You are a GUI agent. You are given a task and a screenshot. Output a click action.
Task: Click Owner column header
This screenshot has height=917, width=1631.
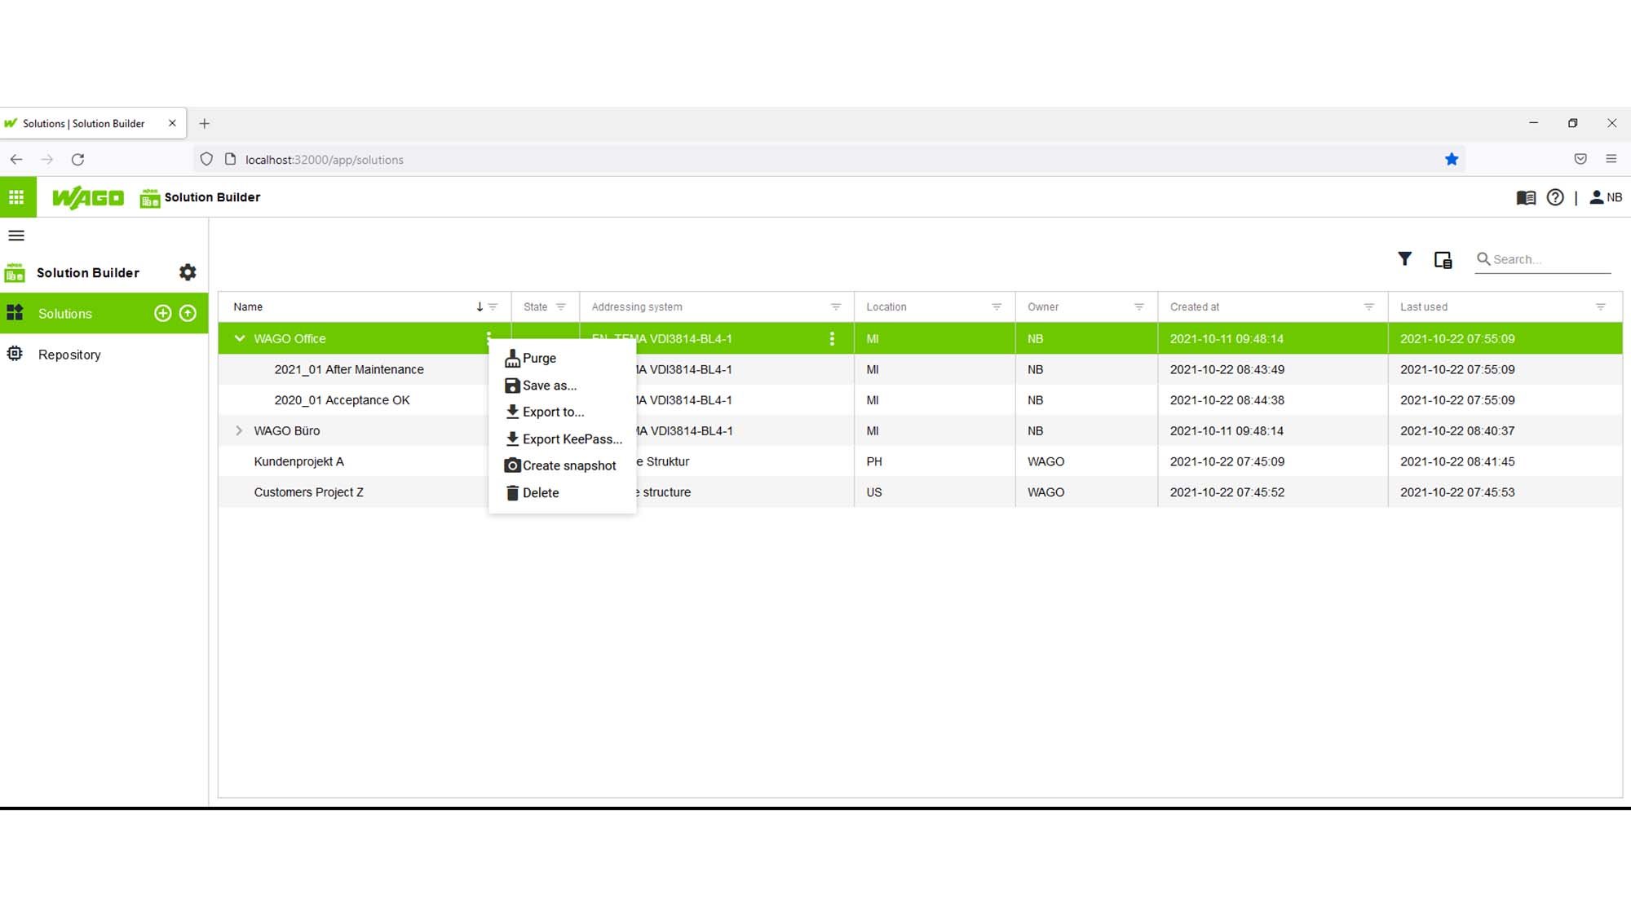point(1043,307)
